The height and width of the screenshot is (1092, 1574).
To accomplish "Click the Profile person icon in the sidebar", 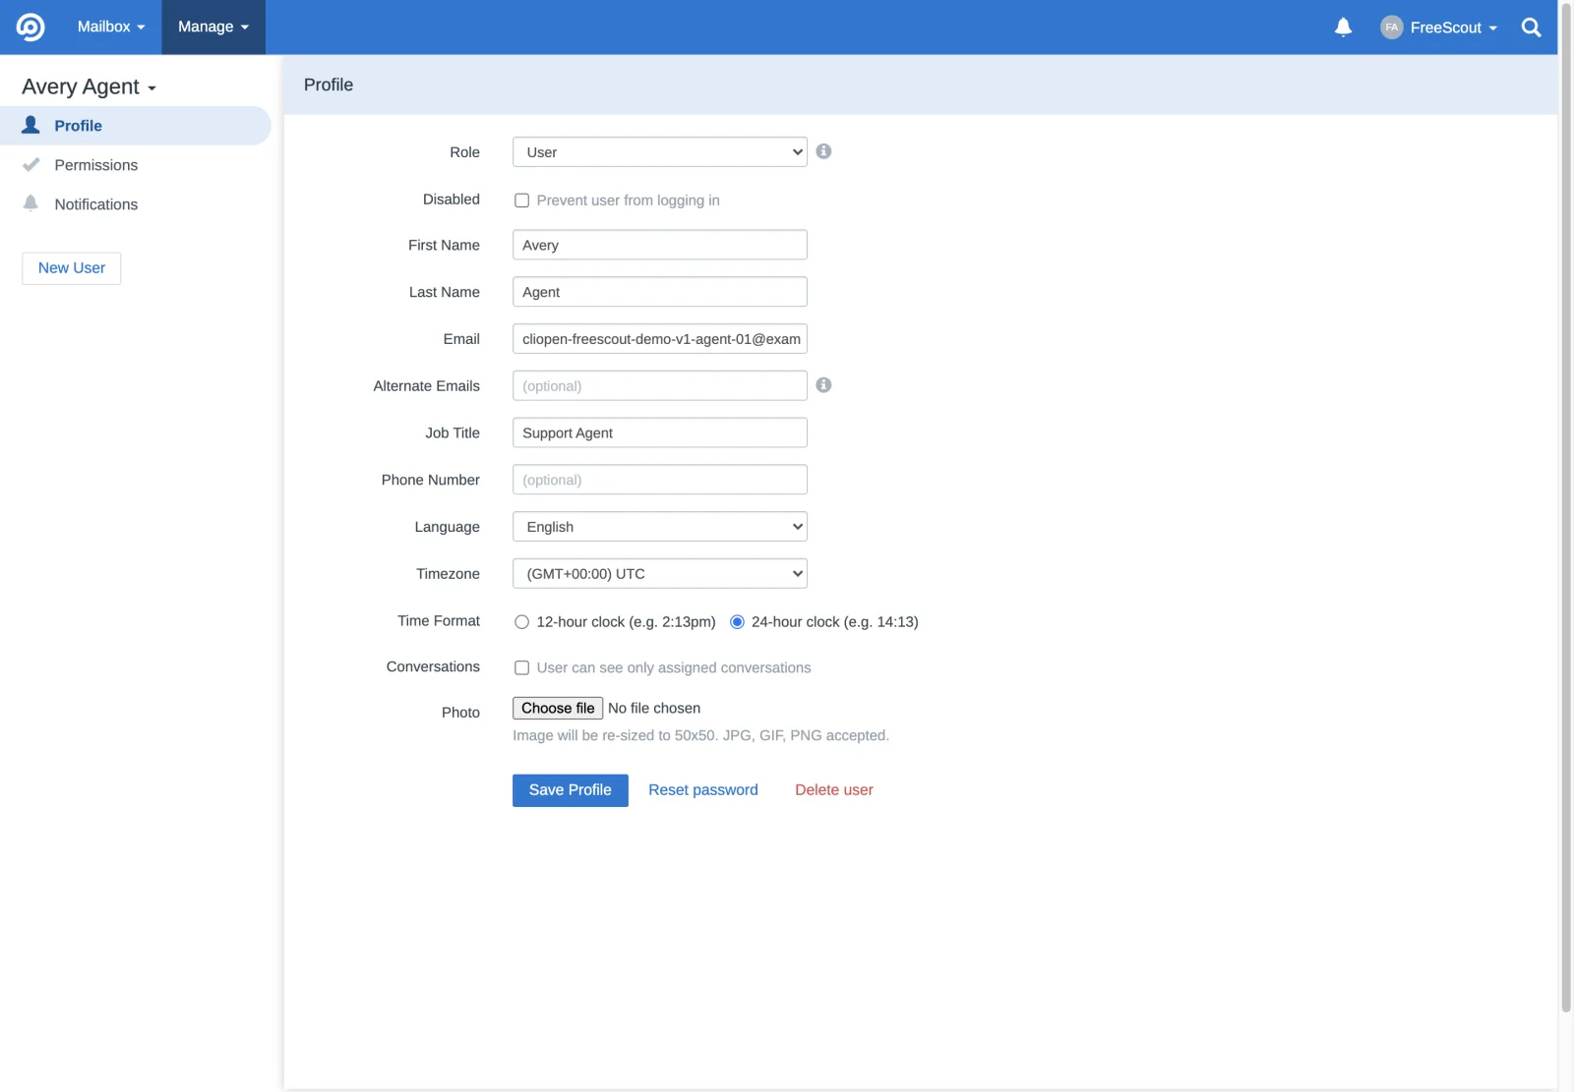I will coord(31,125).
